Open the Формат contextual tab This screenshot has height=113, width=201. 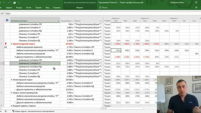79,8
